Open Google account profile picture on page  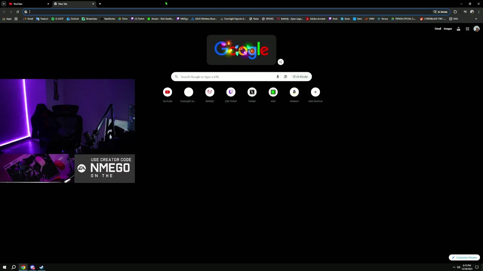click(x=477, y=29)
